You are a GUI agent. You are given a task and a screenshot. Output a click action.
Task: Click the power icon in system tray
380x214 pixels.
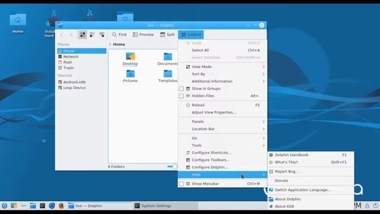(x=375, y=206)
